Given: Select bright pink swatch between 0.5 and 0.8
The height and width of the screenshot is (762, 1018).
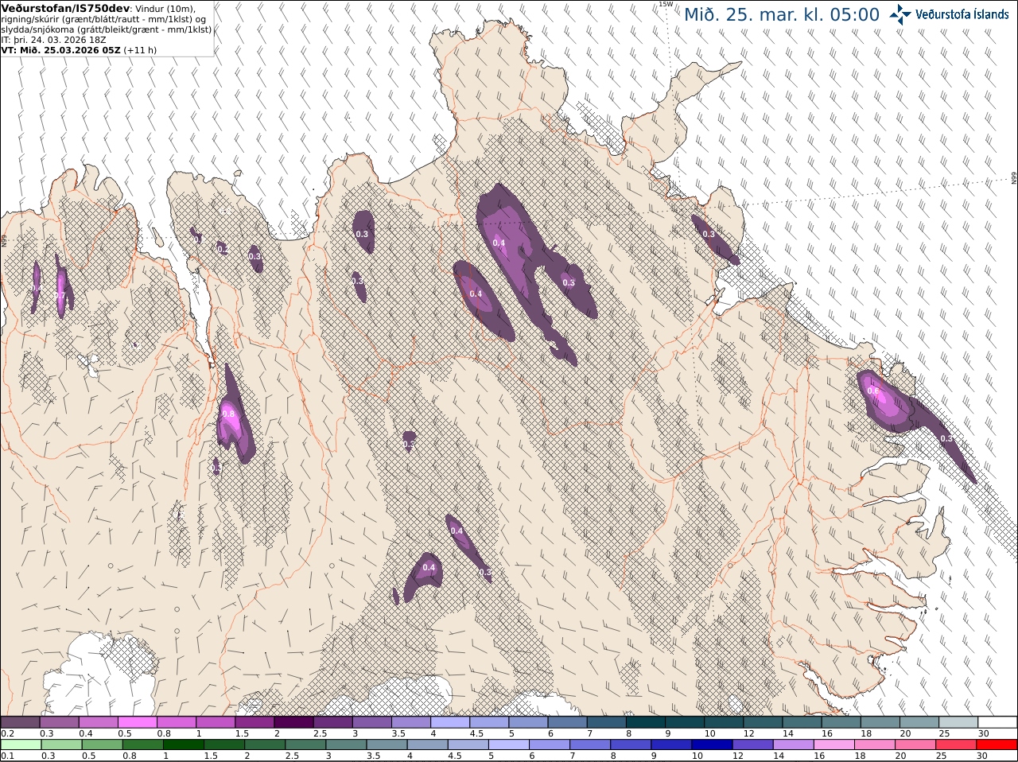Looking at the screenshot, I should (137, 722).
